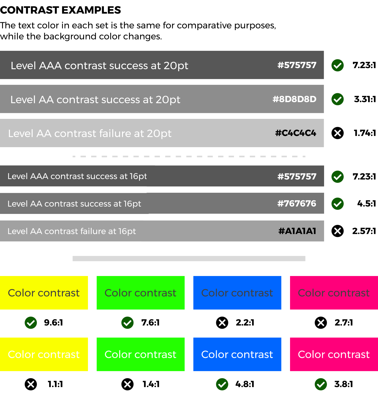Viewport: 378px width, 397px height.
Task: Click the X icon beside 2.2:1 ratio
Action: pyautogui.click(x=222, y=323)
